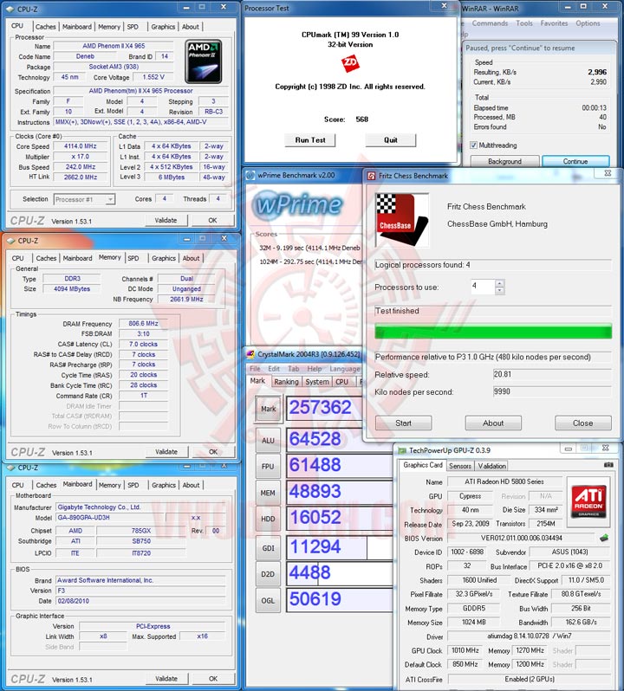Open the Favorites menu in WinRAR

coord(554,23)
